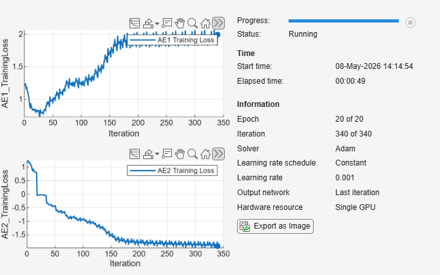Image resolution: width=440 pixels, height=275 pixels.
Task: Collapse AE1 axes toolbar with double chevron
Action: point(218,23)
